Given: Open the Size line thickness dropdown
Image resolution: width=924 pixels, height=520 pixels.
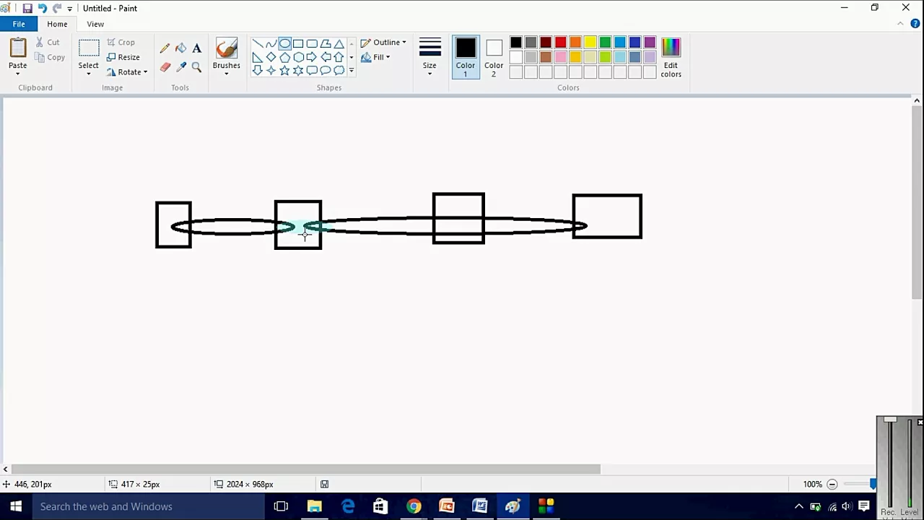Looking at the screenshot, I should [430, 56].
